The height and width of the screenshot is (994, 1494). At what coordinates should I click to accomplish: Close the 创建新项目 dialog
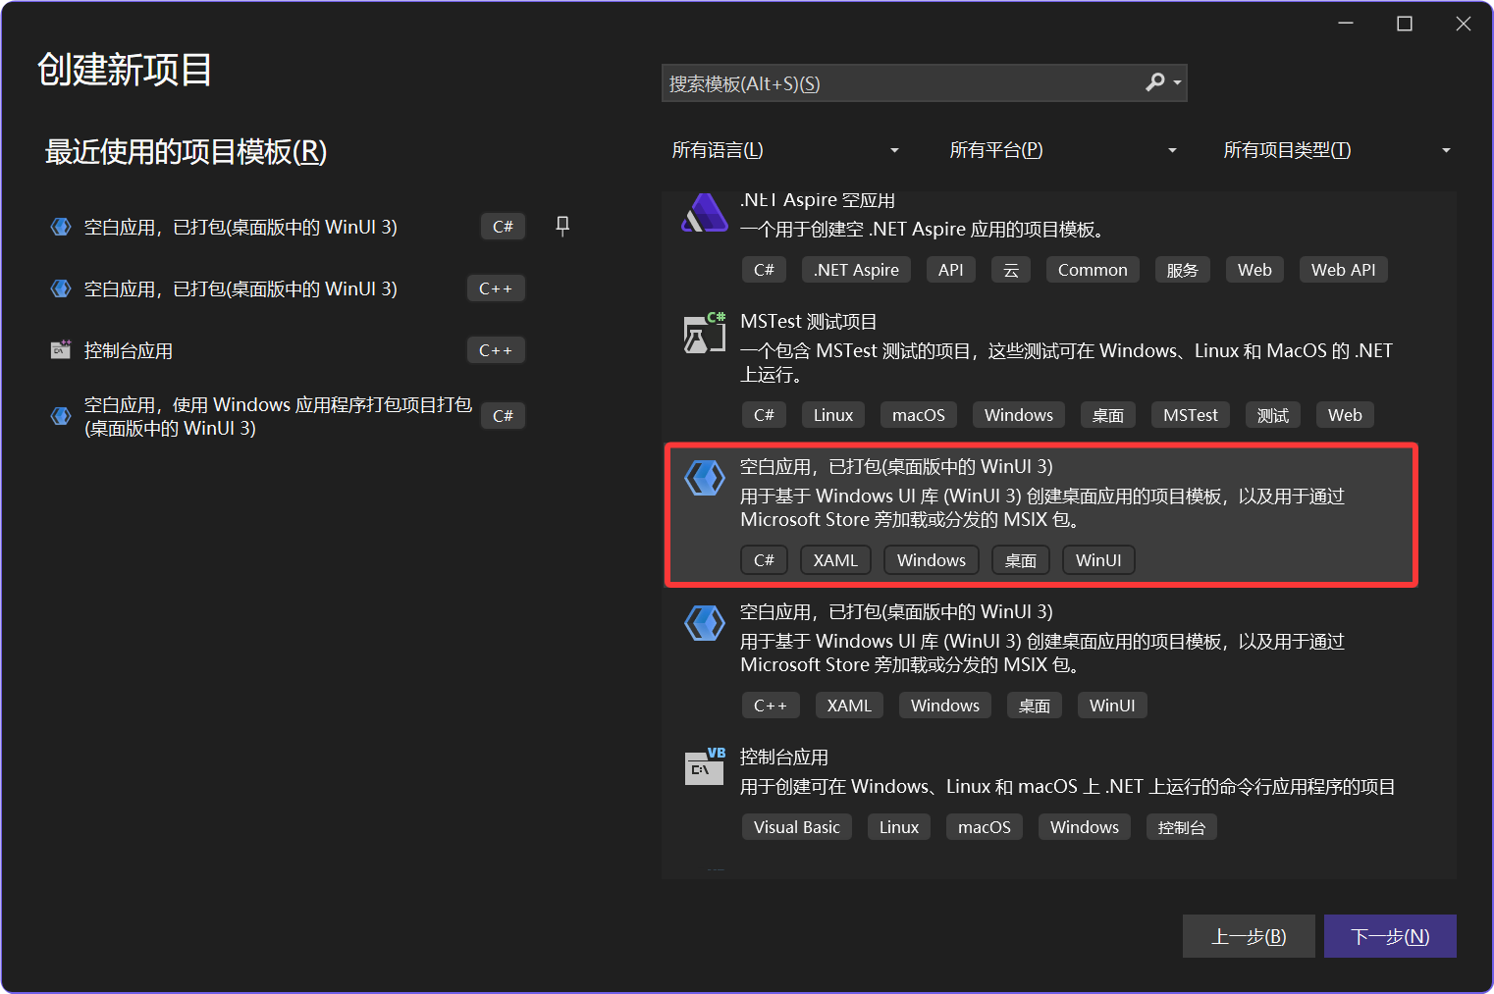coord(1464,24)
